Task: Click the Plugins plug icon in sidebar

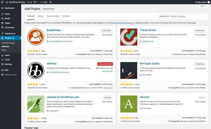Action: point(2,38)
